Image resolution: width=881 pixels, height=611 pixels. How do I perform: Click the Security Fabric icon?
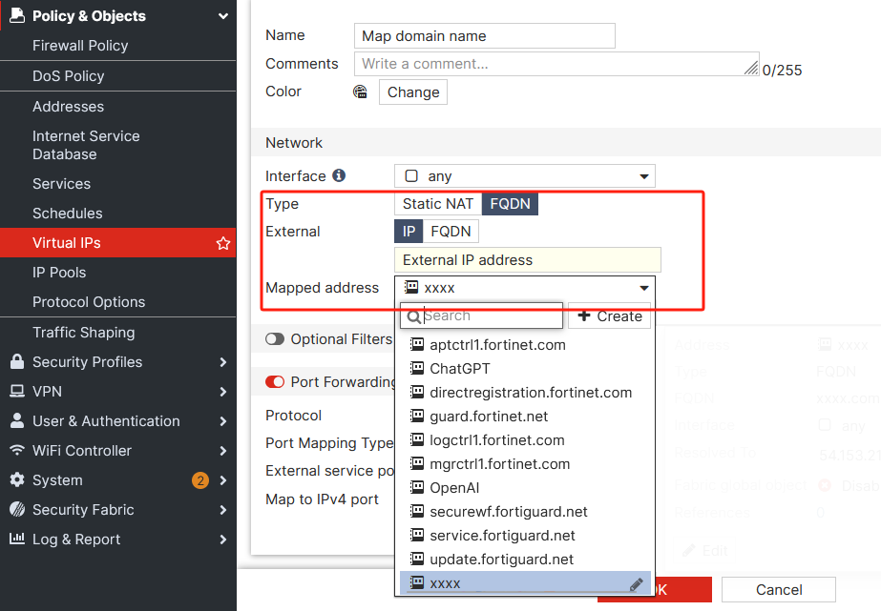pos(17,509)
